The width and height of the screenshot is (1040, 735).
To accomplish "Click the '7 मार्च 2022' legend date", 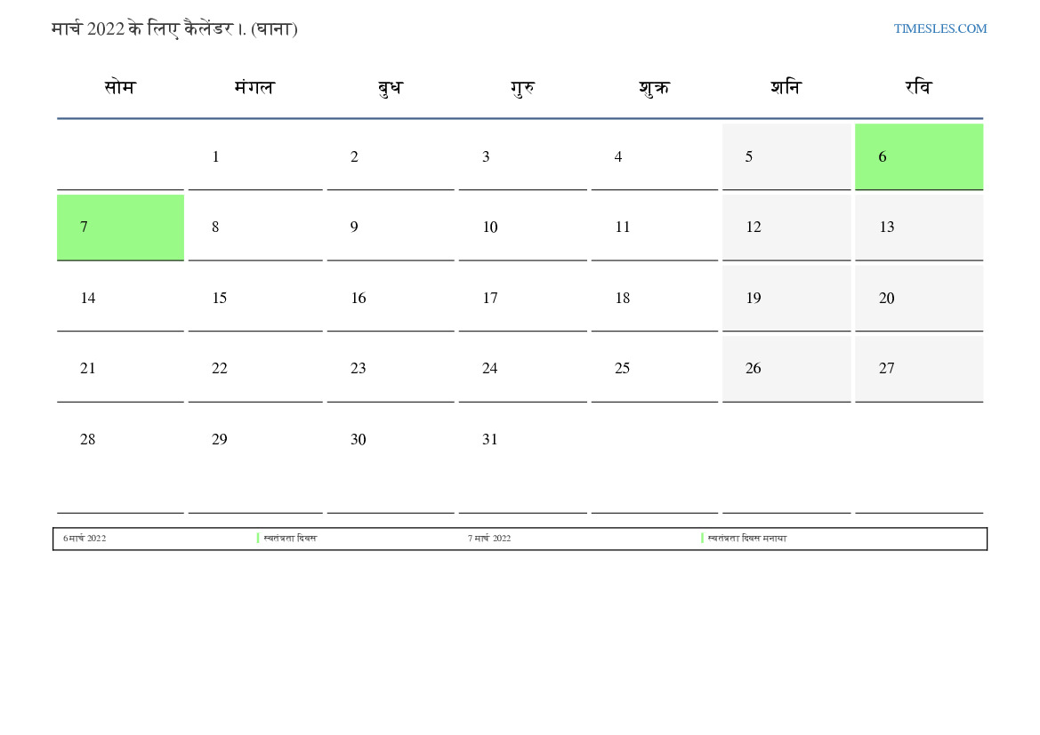I will click(489, 539).
